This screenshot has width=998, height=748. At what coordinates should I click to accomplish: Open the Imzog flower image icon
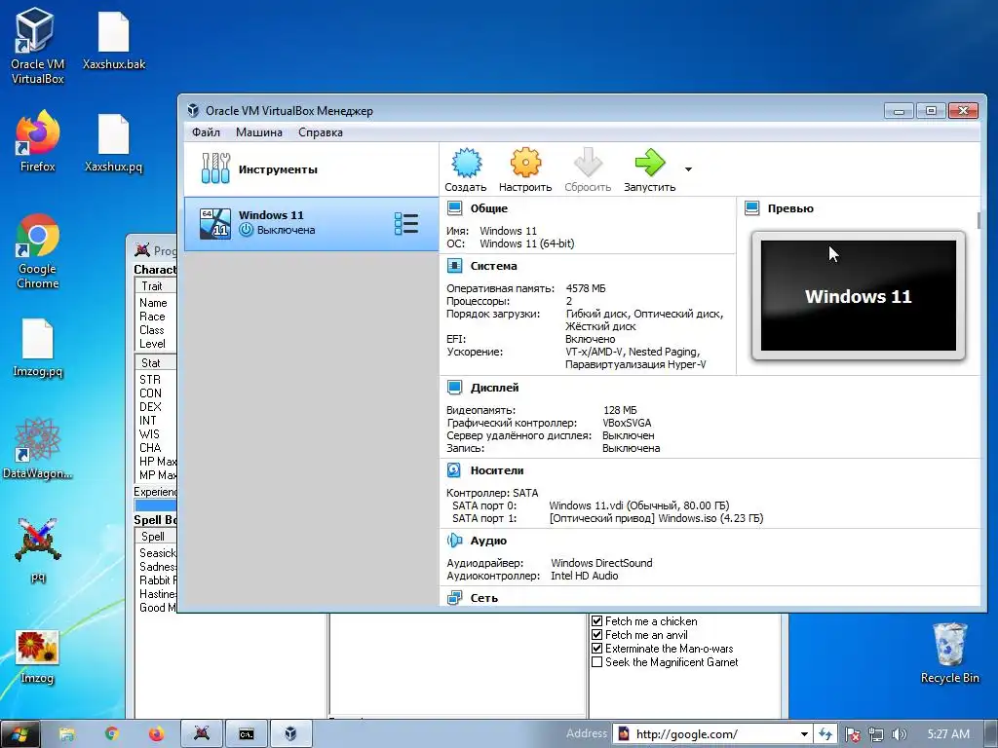(x=38, y=655)
